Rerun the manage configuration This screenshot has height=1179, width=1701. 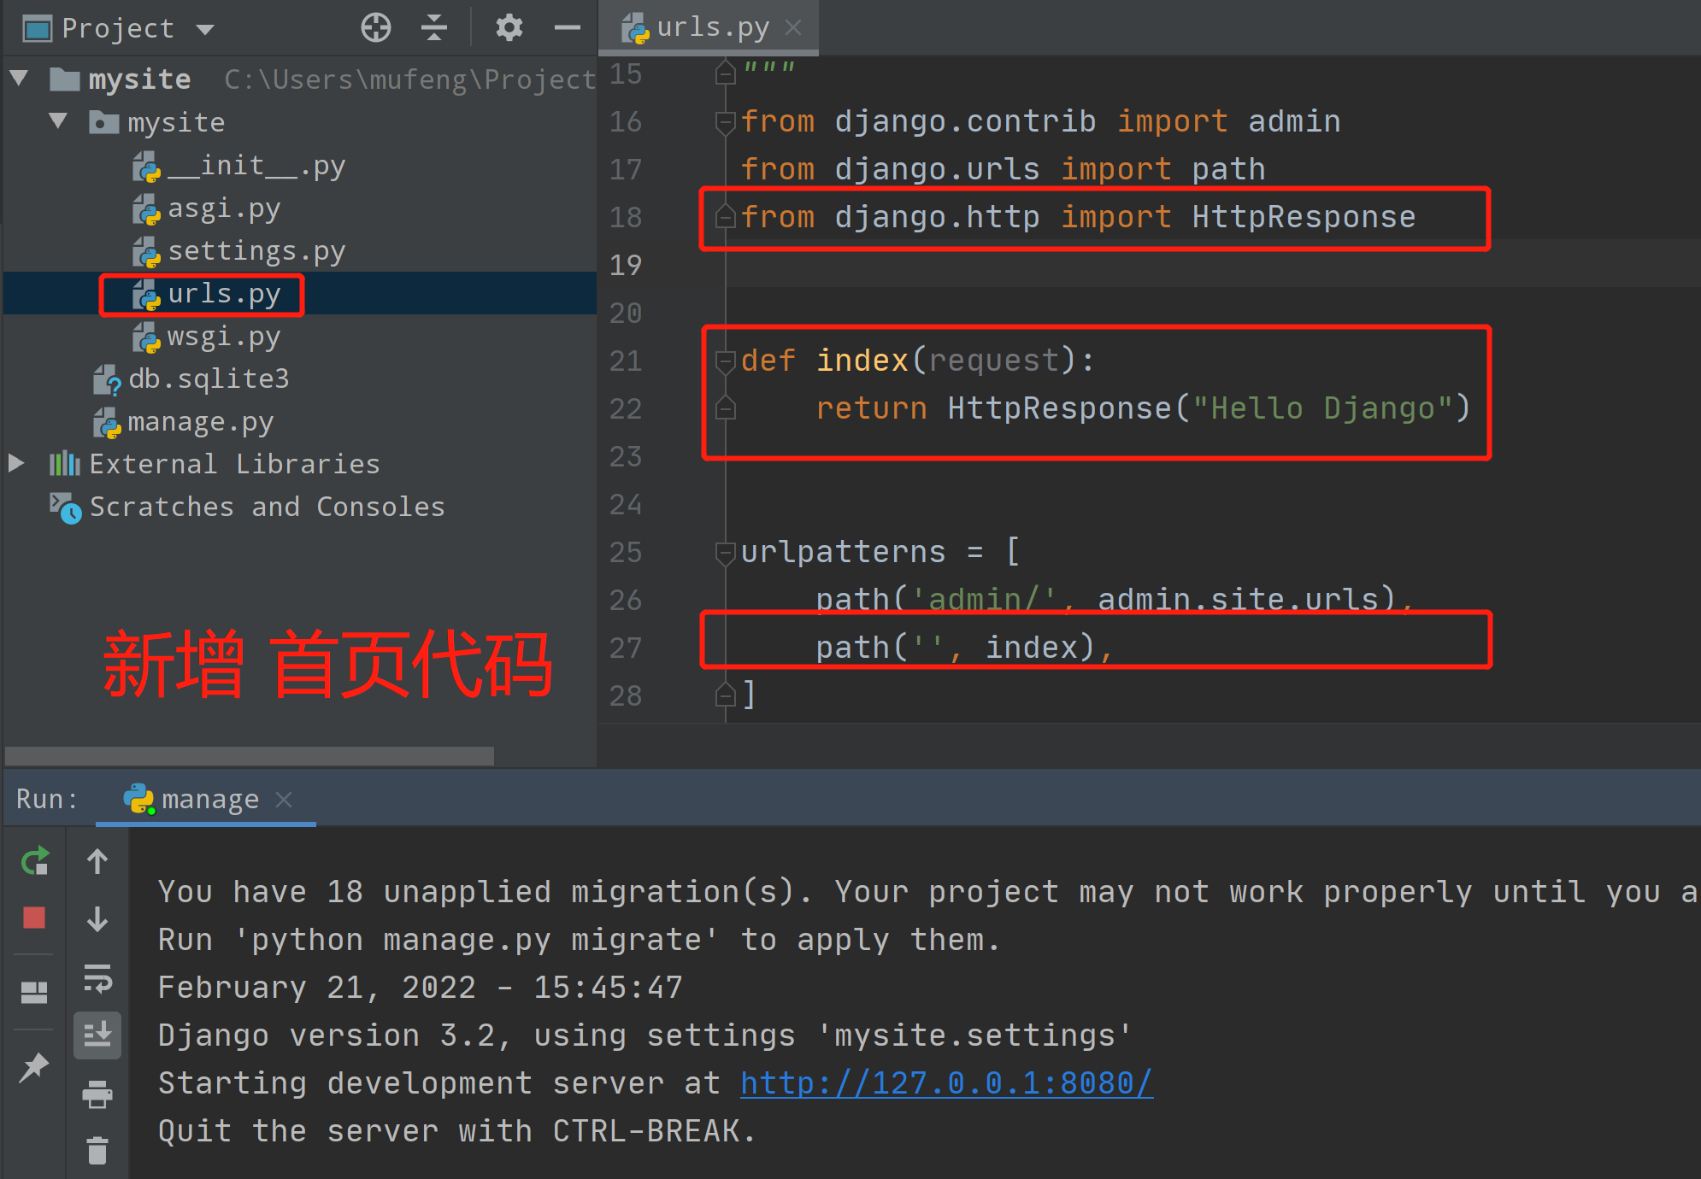(35, 861)
